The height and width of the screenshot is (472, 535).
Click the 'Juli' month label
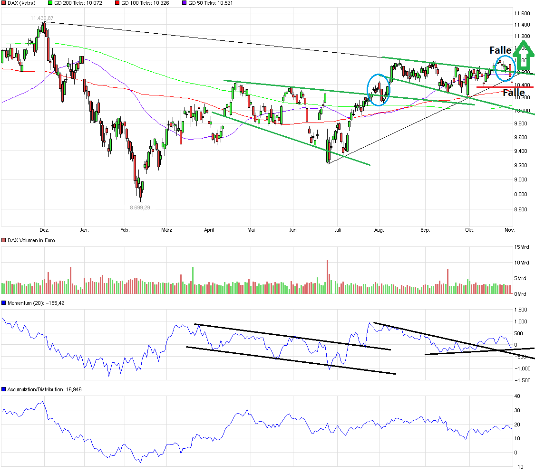click(338, 230)
